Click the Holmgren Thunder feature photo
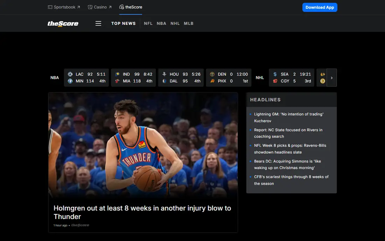 pyautogui.click(x=143, y=145)
